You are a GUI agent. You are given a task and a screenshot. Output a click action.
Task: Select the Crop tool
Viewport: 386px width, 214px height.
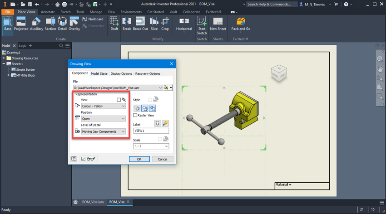(165, 24)
